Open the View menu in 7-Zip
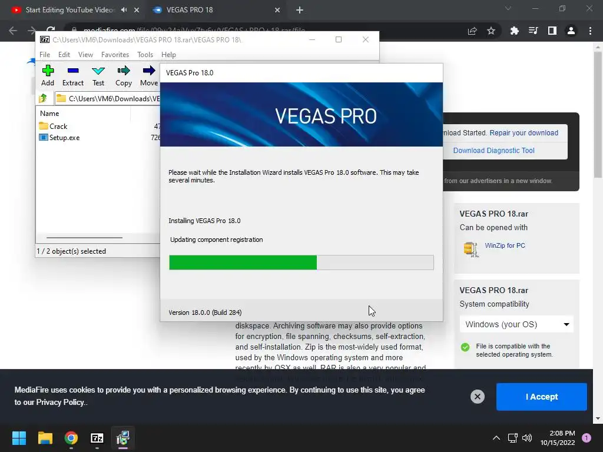603x452 pixels. point(85,55)
